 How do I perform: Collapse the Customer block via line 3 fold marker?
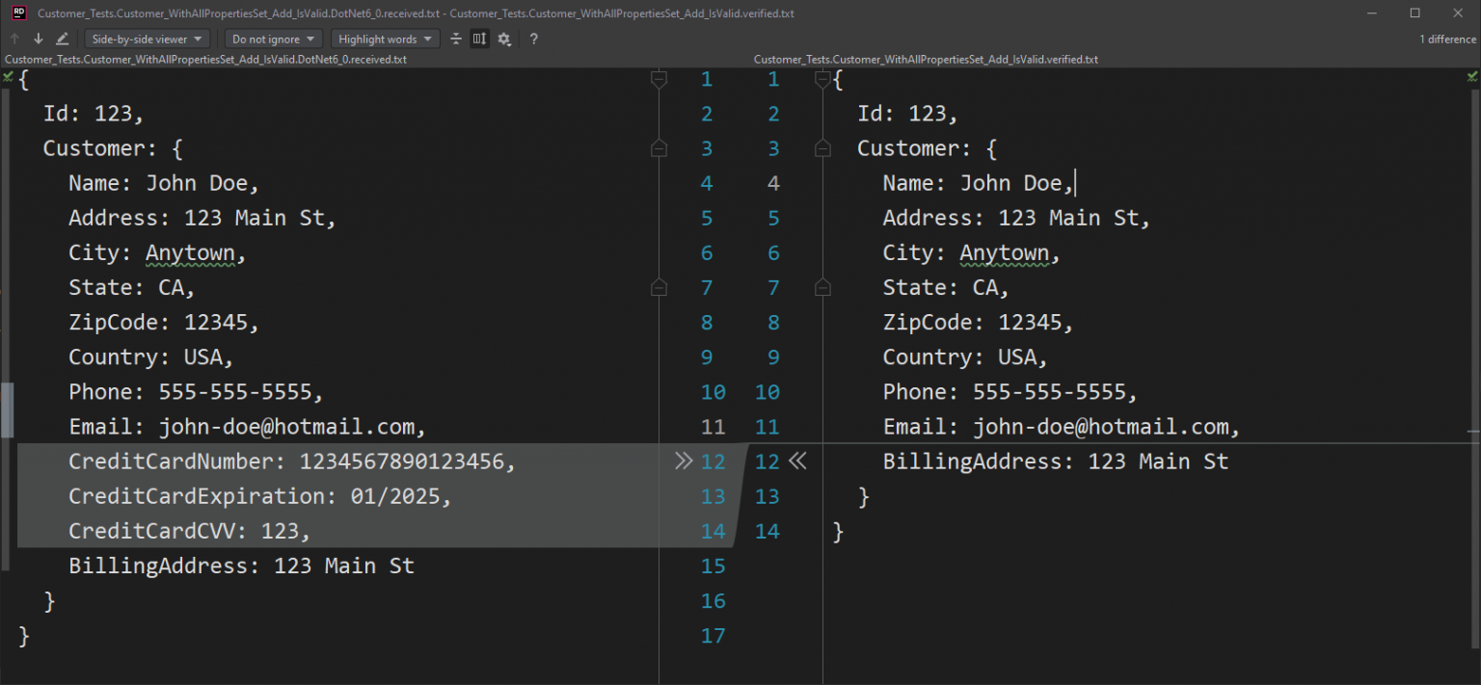pos(660,148)
